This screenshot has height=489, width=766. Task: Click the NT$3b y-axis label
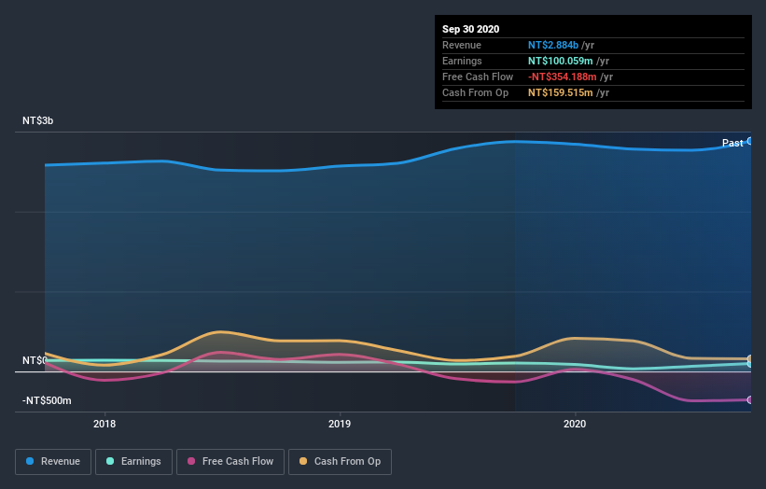[37, 120]
